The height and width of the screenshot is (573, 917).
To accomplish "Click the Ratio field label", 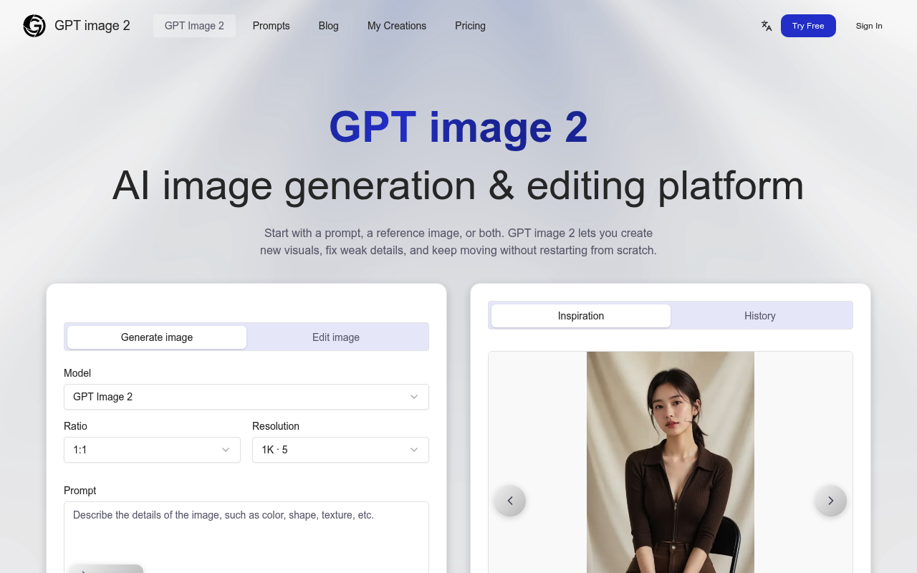I will (x=75, y=426).
